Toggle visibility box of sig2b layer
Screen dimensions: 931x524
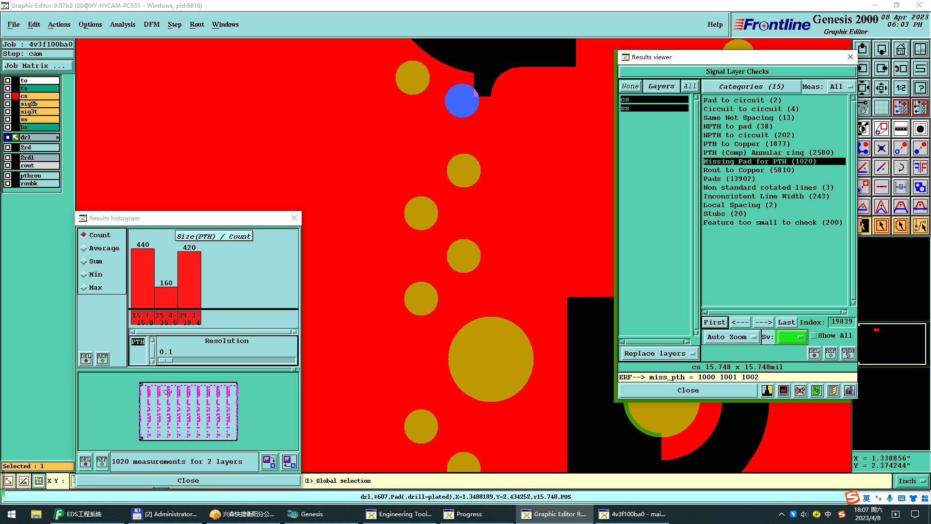tap(8, 104)
